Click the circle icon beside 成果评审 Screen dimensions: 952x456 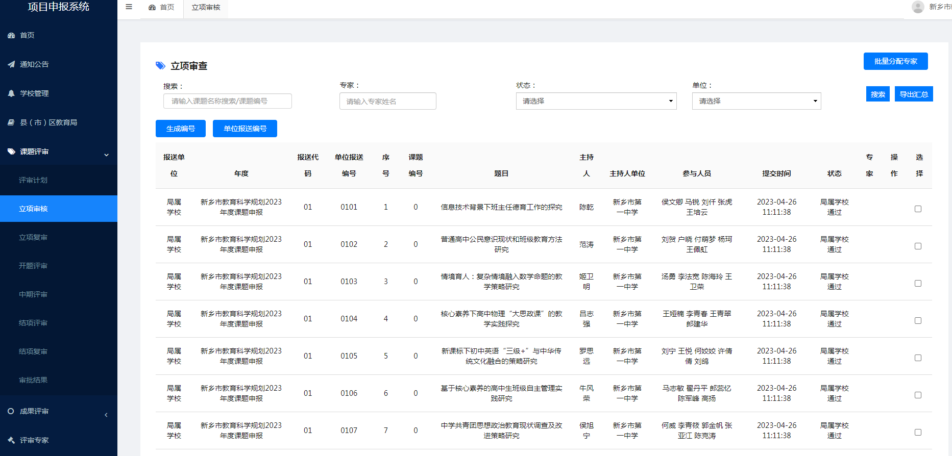tap(11, 411)
